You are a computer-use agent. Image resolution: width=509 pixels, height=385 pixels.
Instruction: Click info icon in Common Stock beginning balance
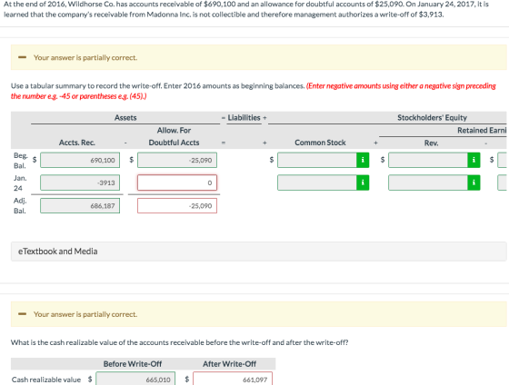coord(363,160)
